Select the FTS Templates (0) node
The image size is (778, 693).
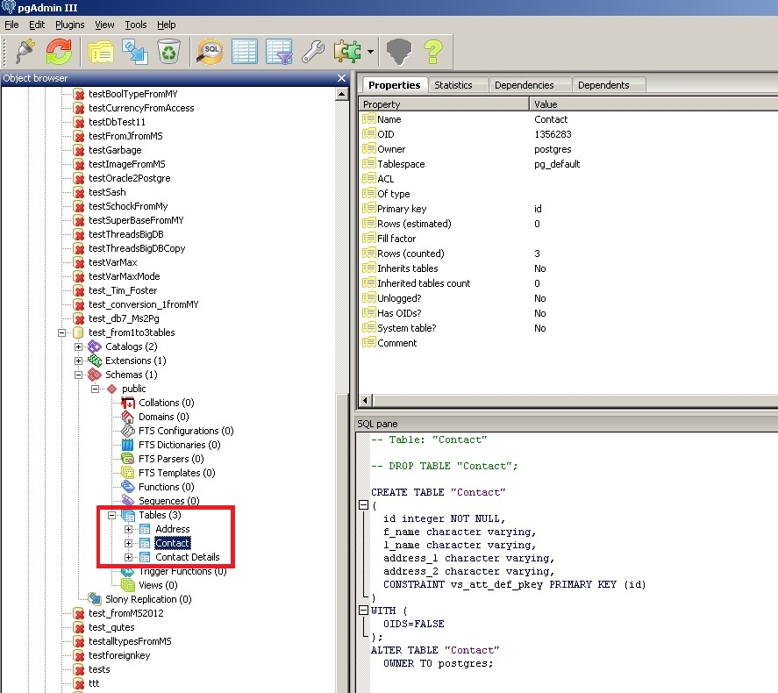coord(176,473)
